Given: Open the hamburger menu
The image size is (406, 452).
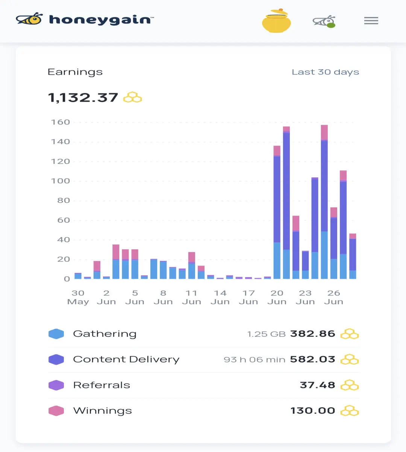Looking at the screenshot, I should click(371, 21).
